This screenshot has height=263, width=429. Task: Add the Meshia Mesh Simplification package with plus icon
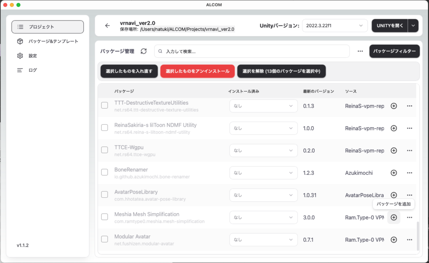click(x=393, y=217)
